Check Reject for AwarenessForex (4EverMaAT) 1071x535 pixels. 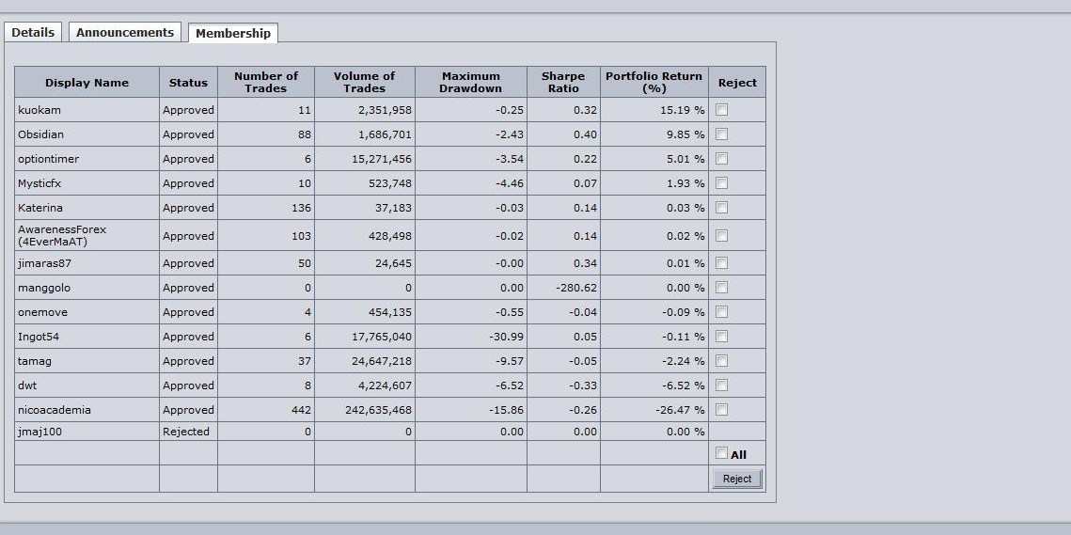tap(721, 235)
